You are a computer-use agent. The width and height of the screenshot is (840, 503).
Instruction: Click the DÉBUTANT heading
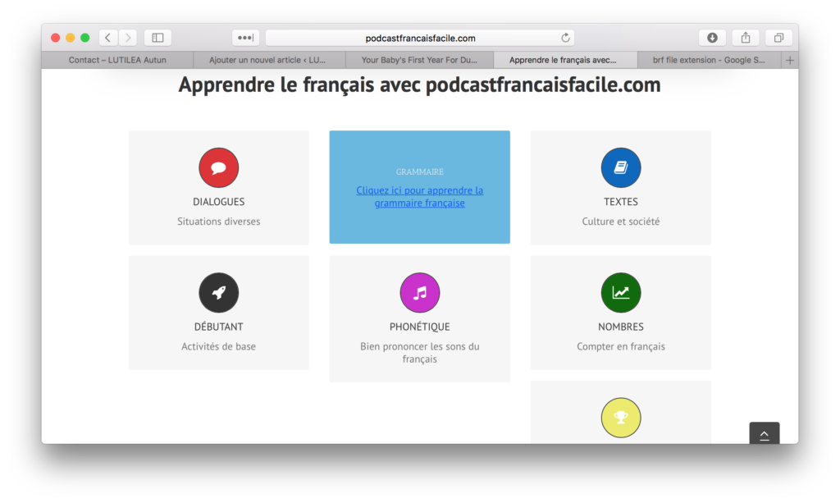point(218,327)
